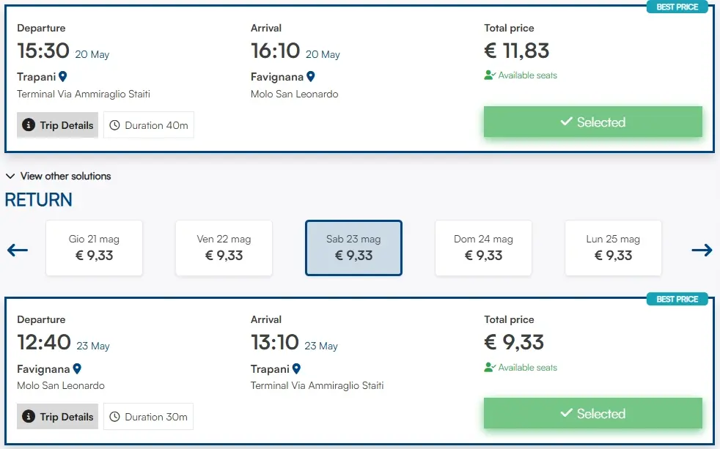This screenshot has height=449, width=720.
Task: Pick Lun 25 mag return date
Action: [613, 248]
